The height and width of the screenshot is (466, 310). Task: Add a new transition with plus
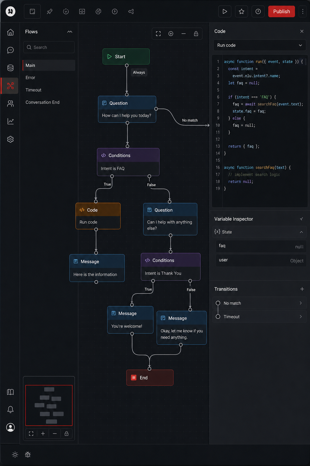(x=302, y=289)
